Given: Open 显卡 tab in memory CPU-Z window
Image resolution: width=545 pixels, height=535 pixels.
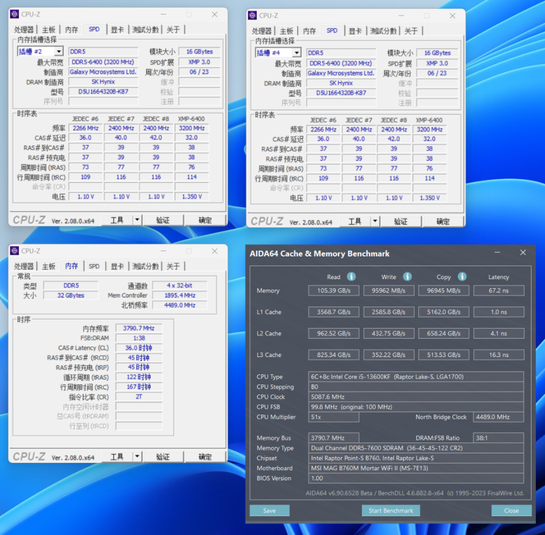Looking at the screenshot, I should (117, 267).
